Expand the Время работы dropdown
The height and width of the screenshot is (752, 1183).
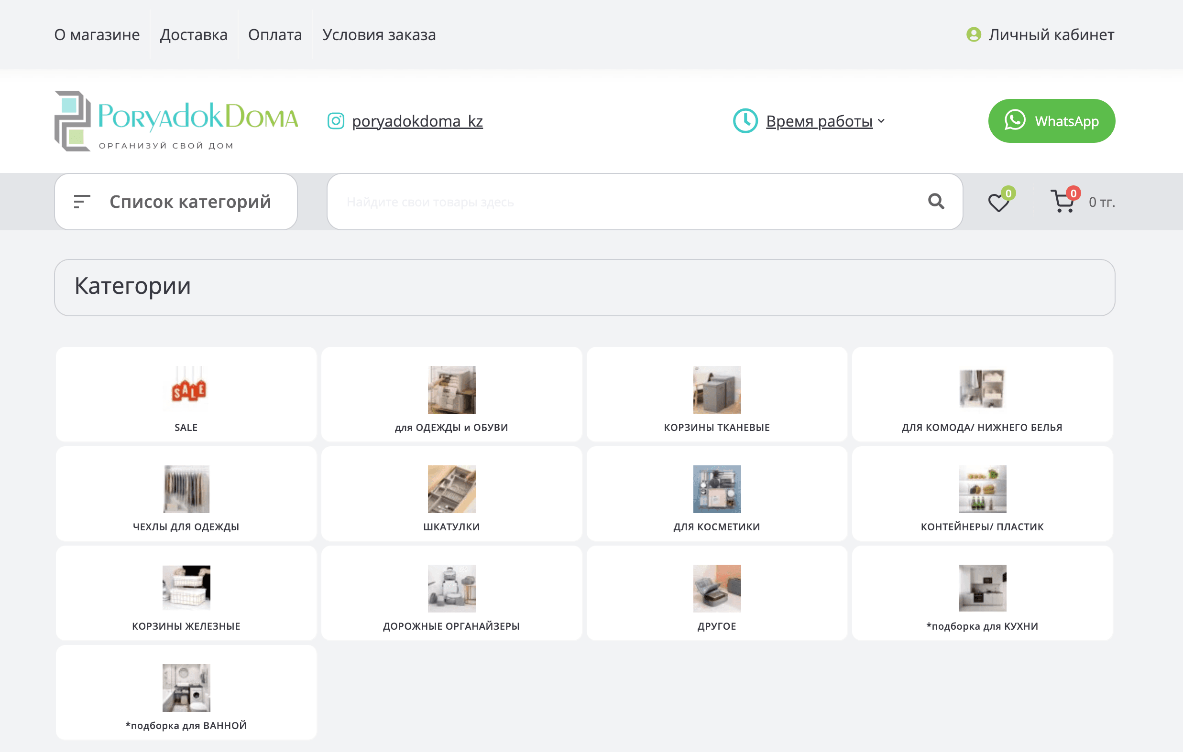pos(825,121)
